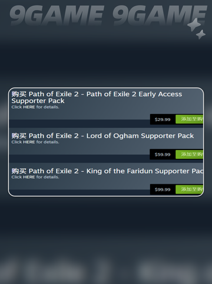Click the dark bar left of $29.99
Image resolution: width=212 pixels, height=284 pixels.
tap(79, 123)
